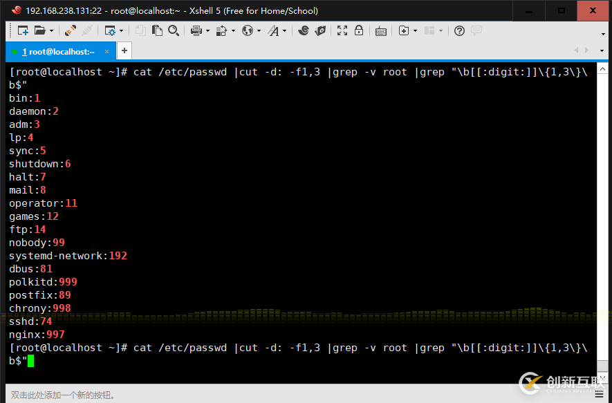Click the green terminal cursor prompt
The width and height of the screenshot is (612, 403).
(x=31, y=361)
